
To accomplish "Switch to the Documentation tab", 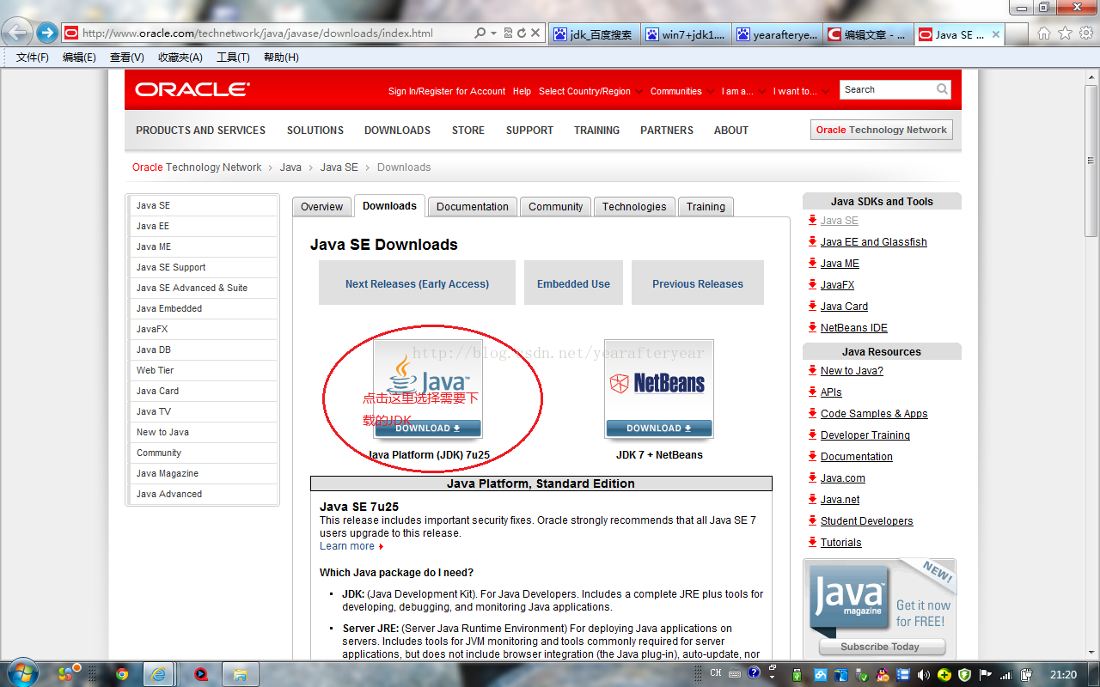I will point(473,207).
